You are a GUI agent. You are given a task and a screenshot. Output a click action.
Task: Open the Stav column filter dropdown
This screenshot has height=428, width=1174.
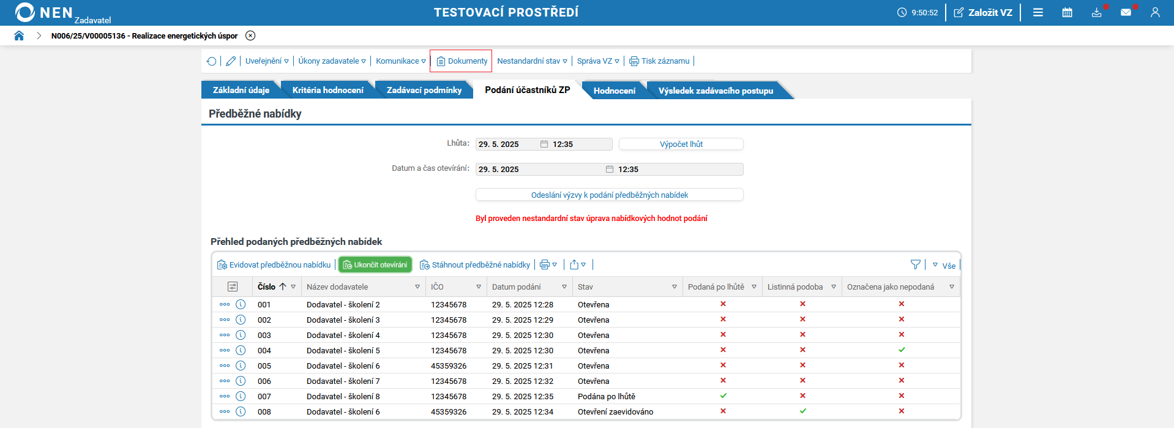click(x=675, y=287)
